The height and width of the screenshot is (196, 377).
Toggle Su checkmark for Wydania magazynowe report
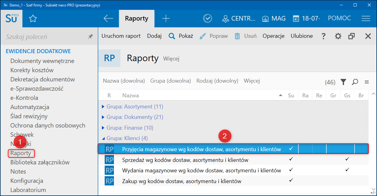[291, 170]
